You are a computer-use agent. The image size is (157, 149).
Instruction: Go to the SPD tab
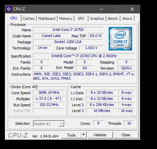coord(81,18)
